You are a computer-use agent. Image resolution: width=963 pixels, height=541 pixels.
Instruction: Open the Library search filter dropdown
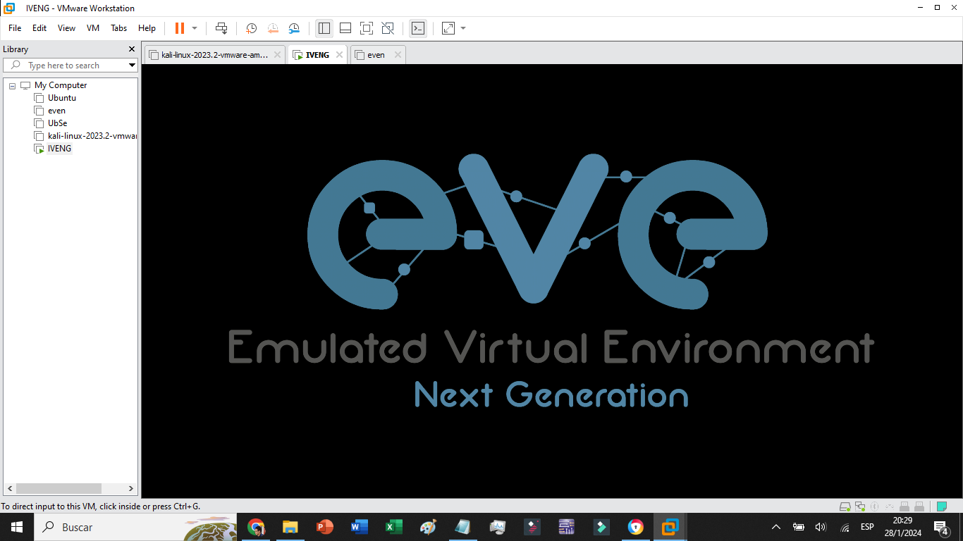click(x=132, y=66)
